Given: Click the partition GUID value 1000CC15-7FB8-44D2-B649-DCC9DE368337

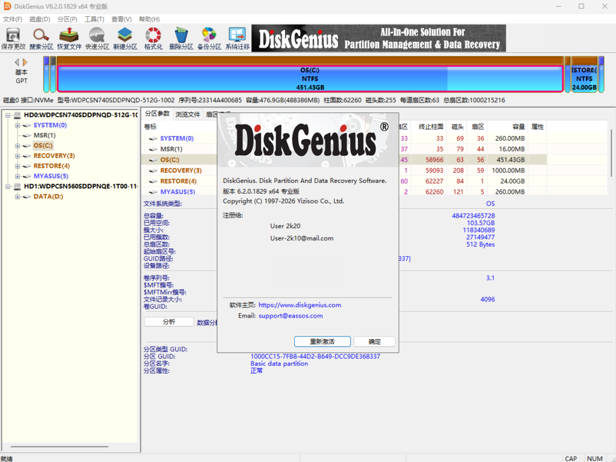Looking at the screenshot, I should pyautogui.click(x=315, y=356).
